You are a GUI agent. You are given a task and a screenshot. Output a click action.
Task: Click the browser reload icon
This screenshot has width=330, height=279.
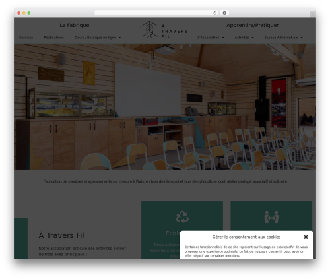coord(214,13)
